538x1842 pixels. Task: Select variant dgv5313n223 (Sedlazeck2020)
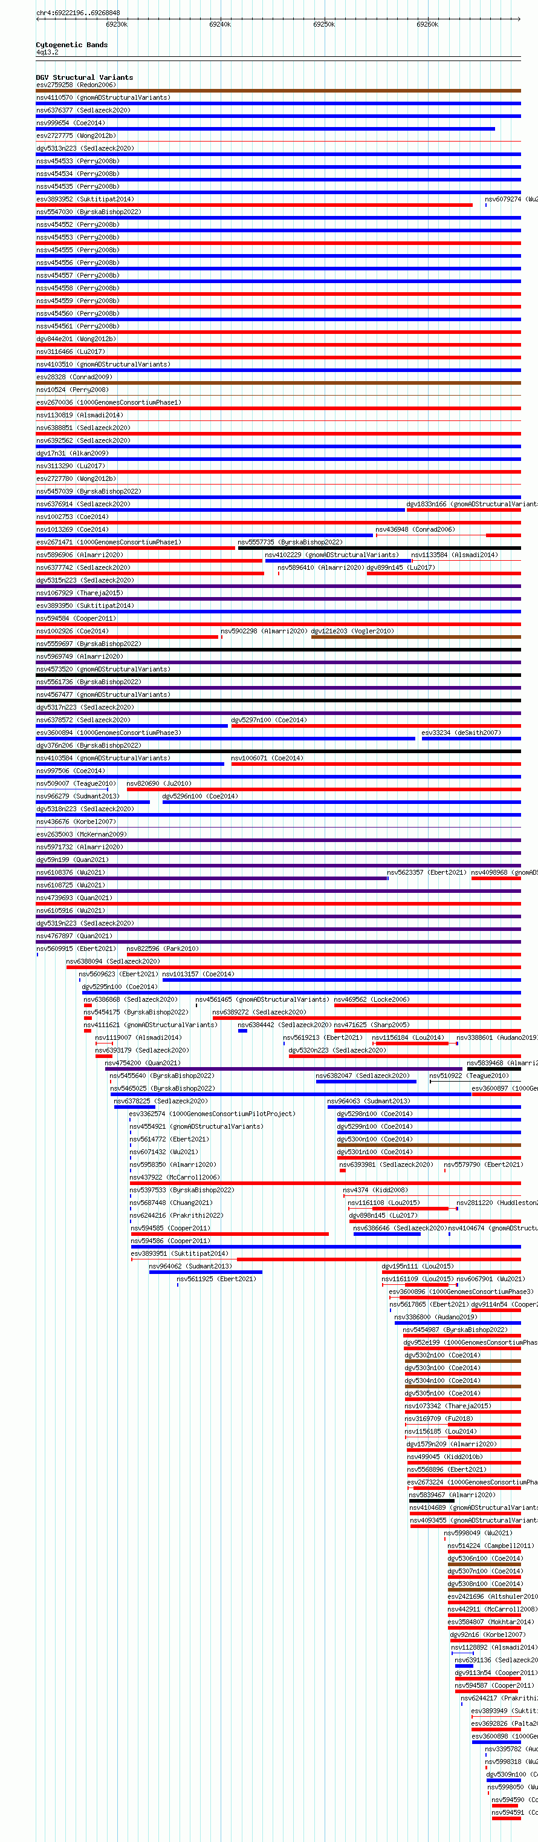(x=85, y=149)
